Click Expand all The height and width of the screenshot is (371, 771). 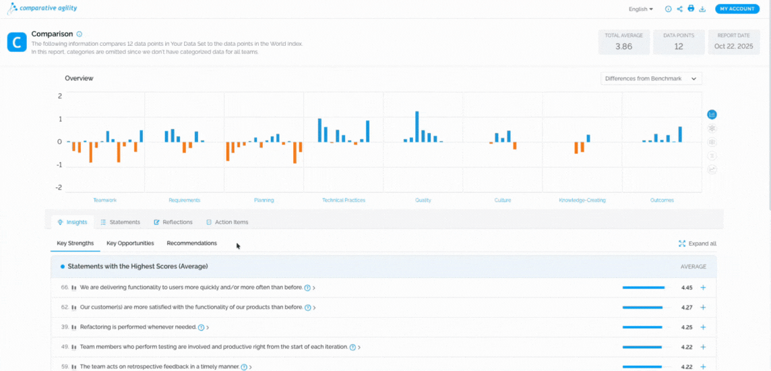pos(697,244)
